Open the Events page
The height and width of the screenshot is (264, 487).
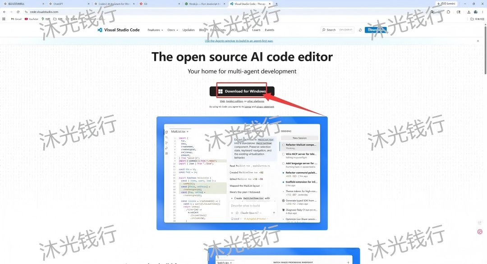click(x=270, y=30)
